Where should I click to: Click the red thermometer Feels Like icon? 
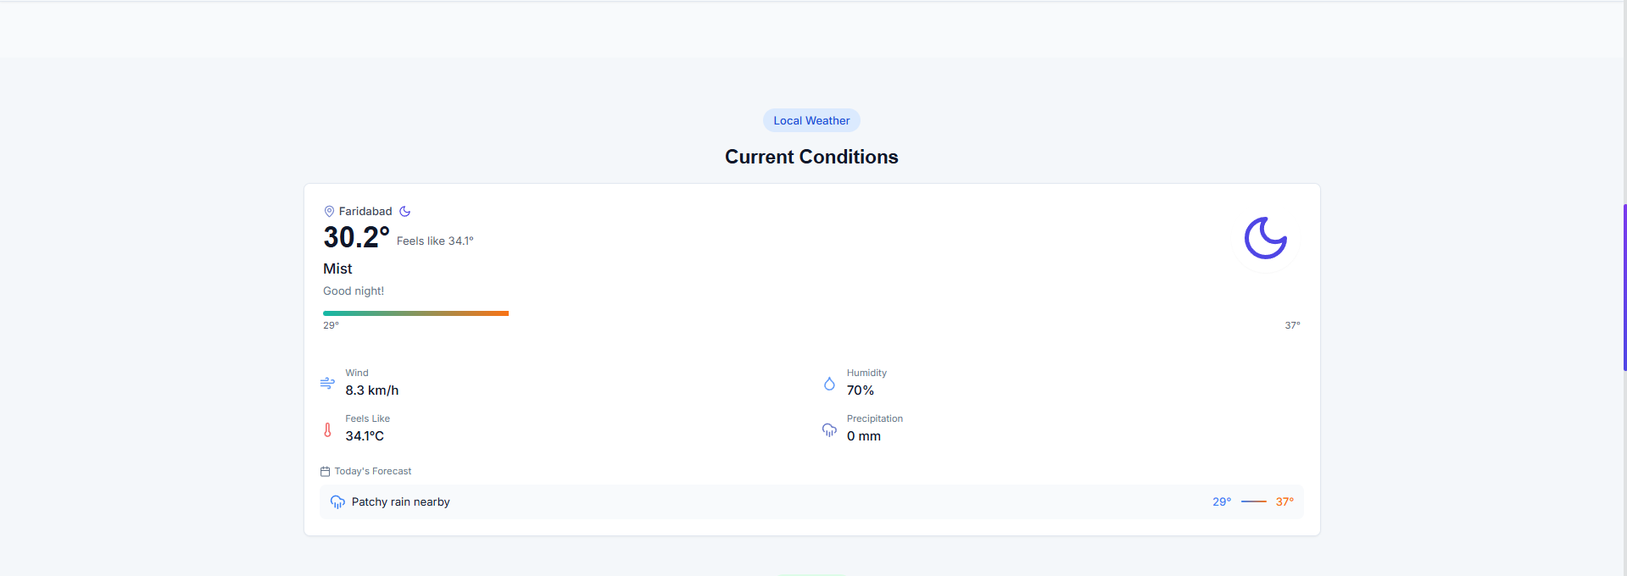[327, 429]
